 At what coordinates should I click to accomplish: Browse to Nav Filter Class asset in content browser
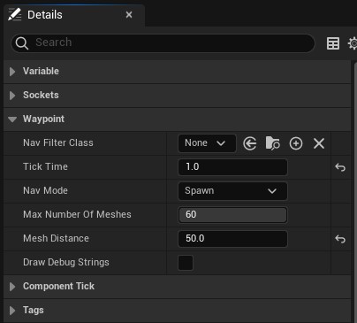[x=273, y=143]
